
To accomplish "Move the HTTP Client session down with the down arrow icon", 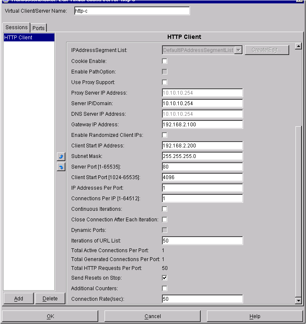I will 61,167.
